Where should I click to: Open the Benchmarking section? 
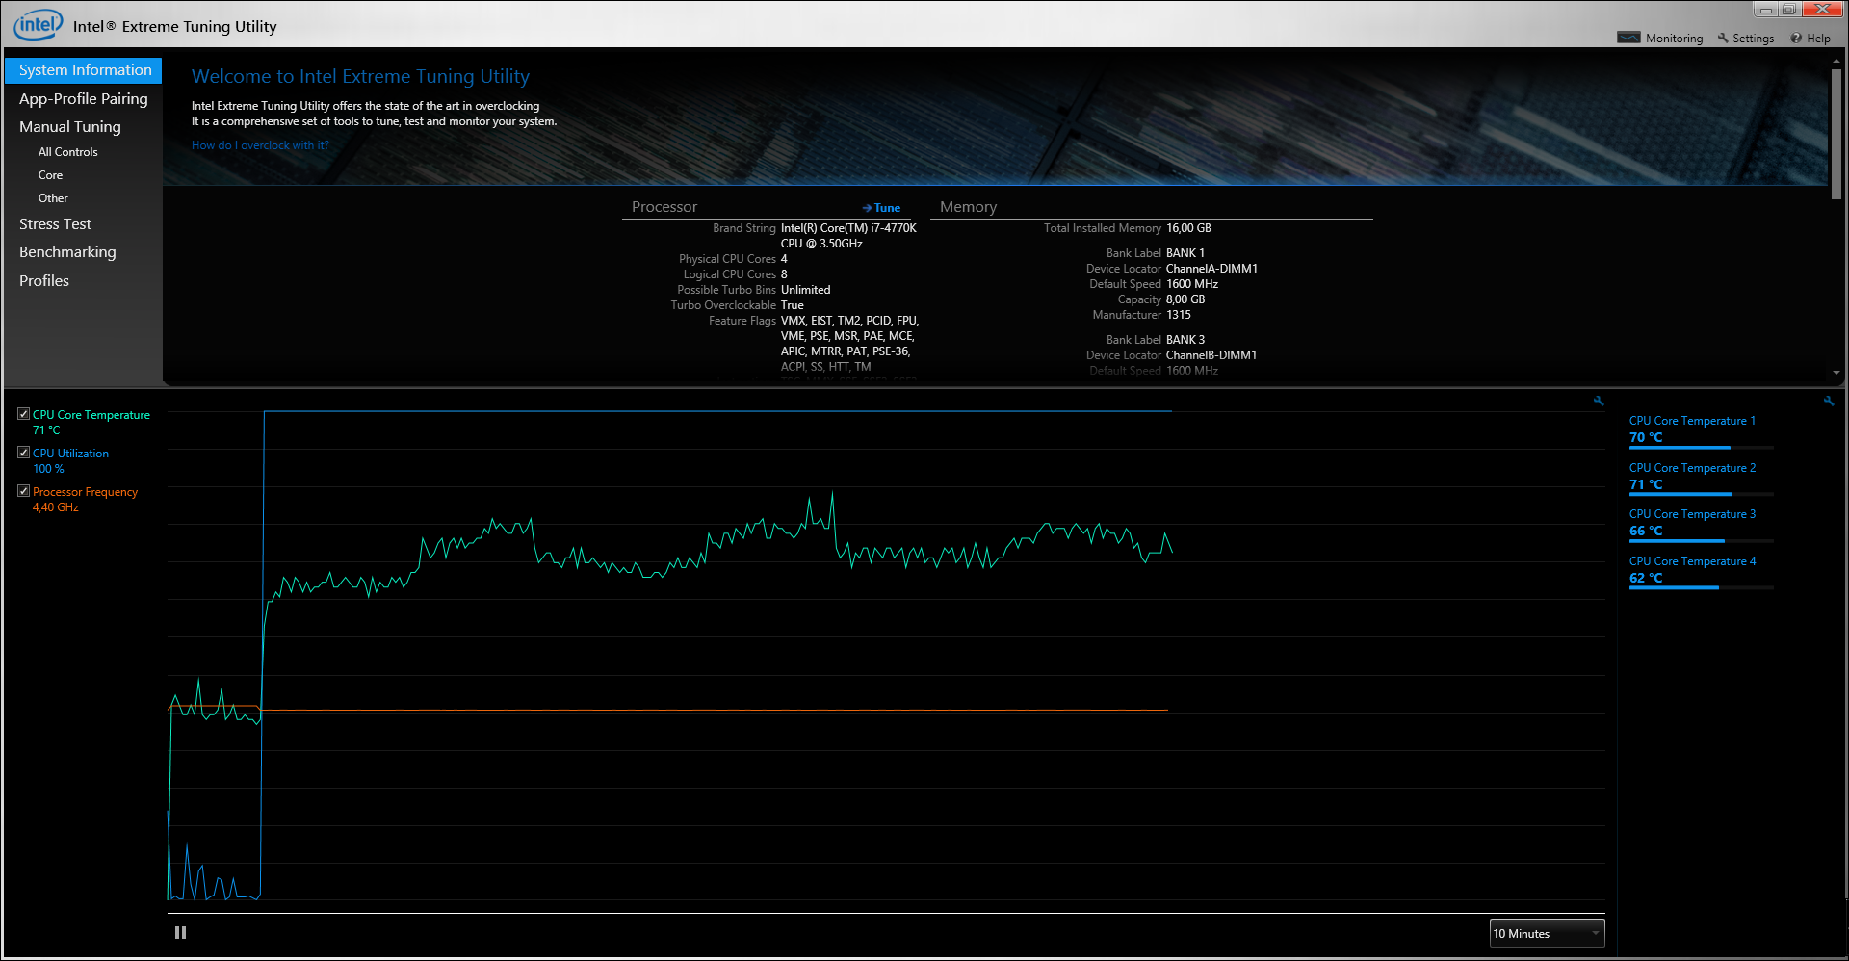[x=67, y=251]
